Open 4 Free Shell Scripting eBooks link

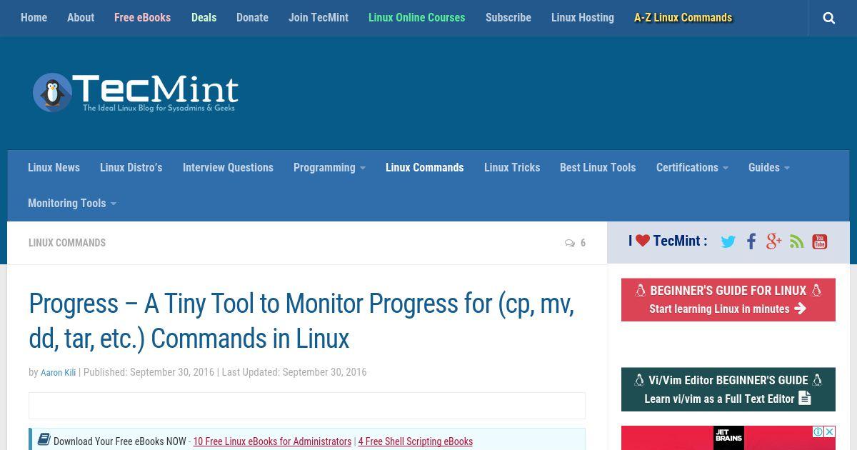415,441
